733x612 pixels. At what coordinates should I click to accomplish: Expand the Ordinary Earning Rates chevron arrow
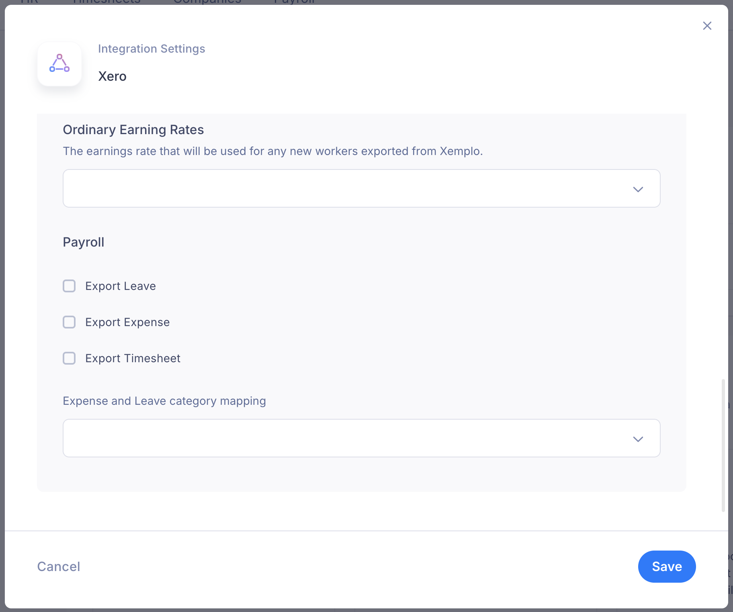pyautogui.click(x=638, y=189)
